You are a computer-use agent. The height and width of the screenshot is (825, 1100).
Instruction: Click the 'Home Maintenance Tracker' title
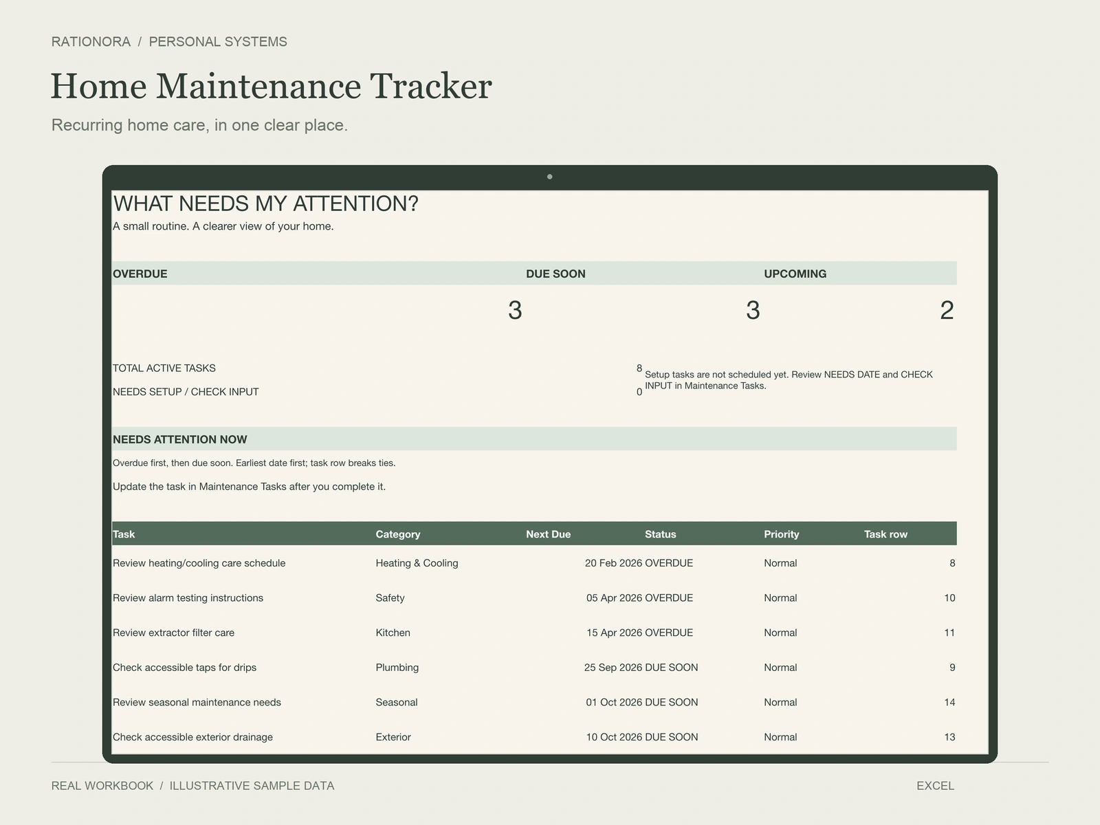[x=271, y=86]
